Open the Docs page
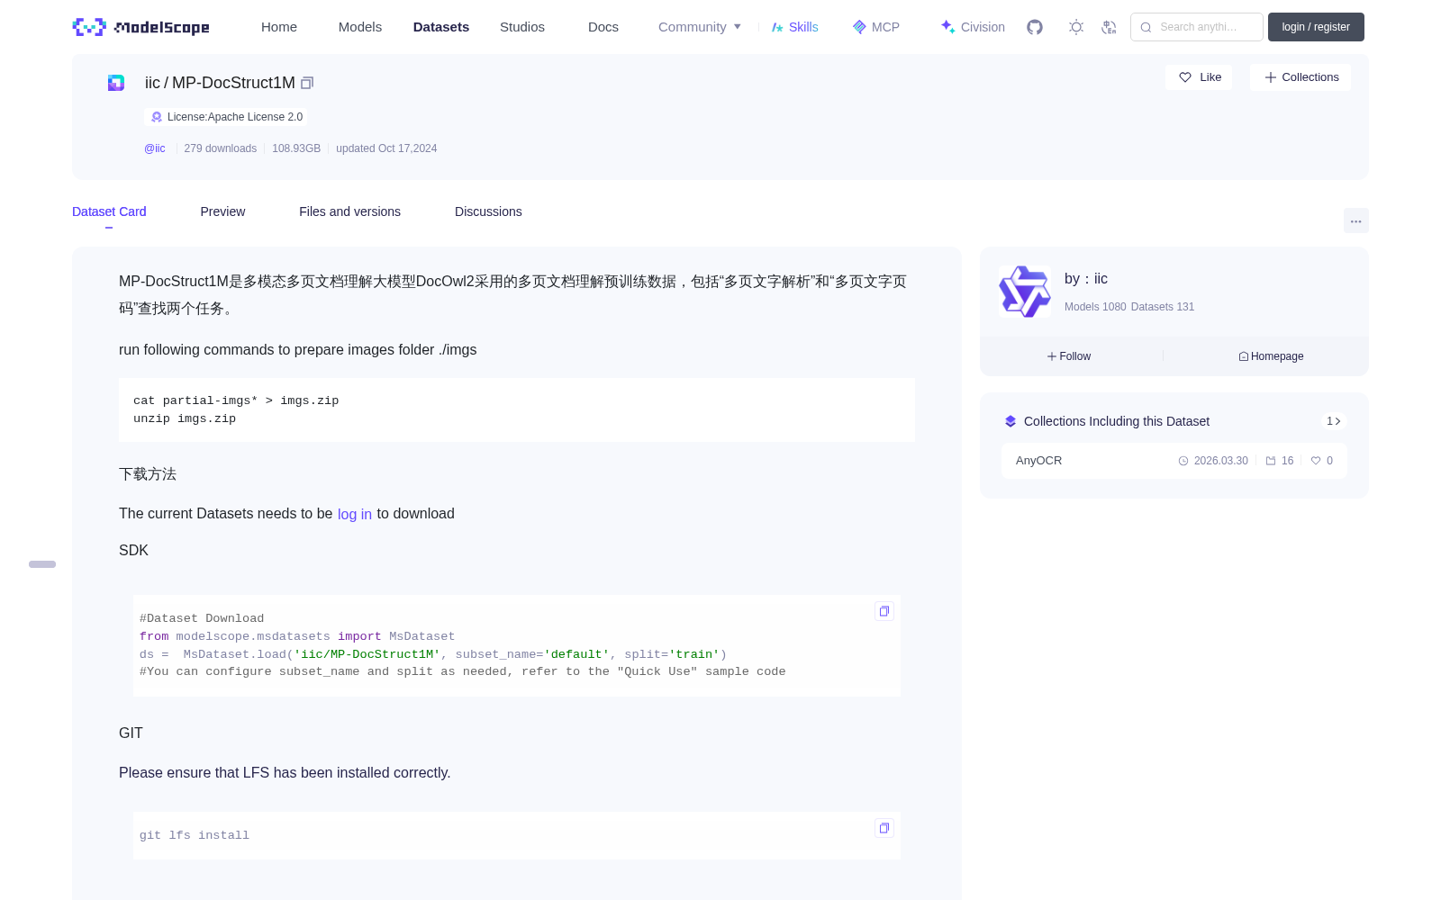 pyautogui.click(x=603, y=27)
